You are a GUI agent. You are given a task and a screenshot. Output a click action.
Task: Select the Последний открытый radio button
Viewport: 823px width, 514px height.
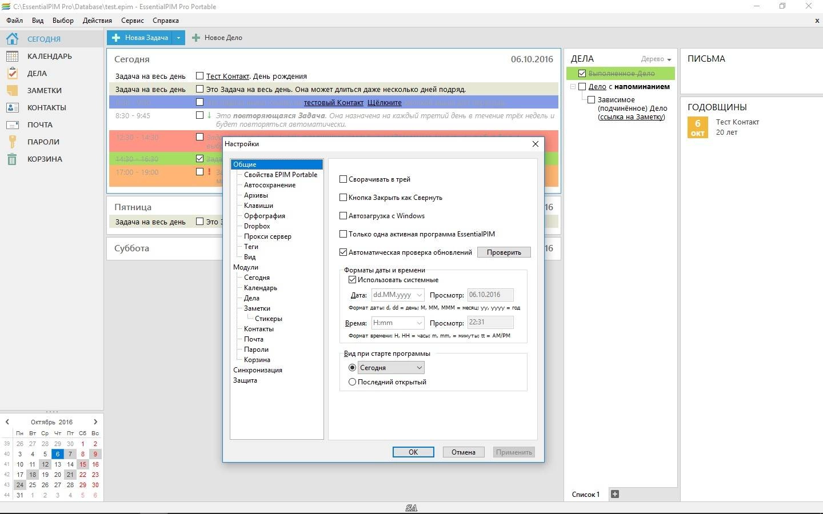tap(352, 382)
